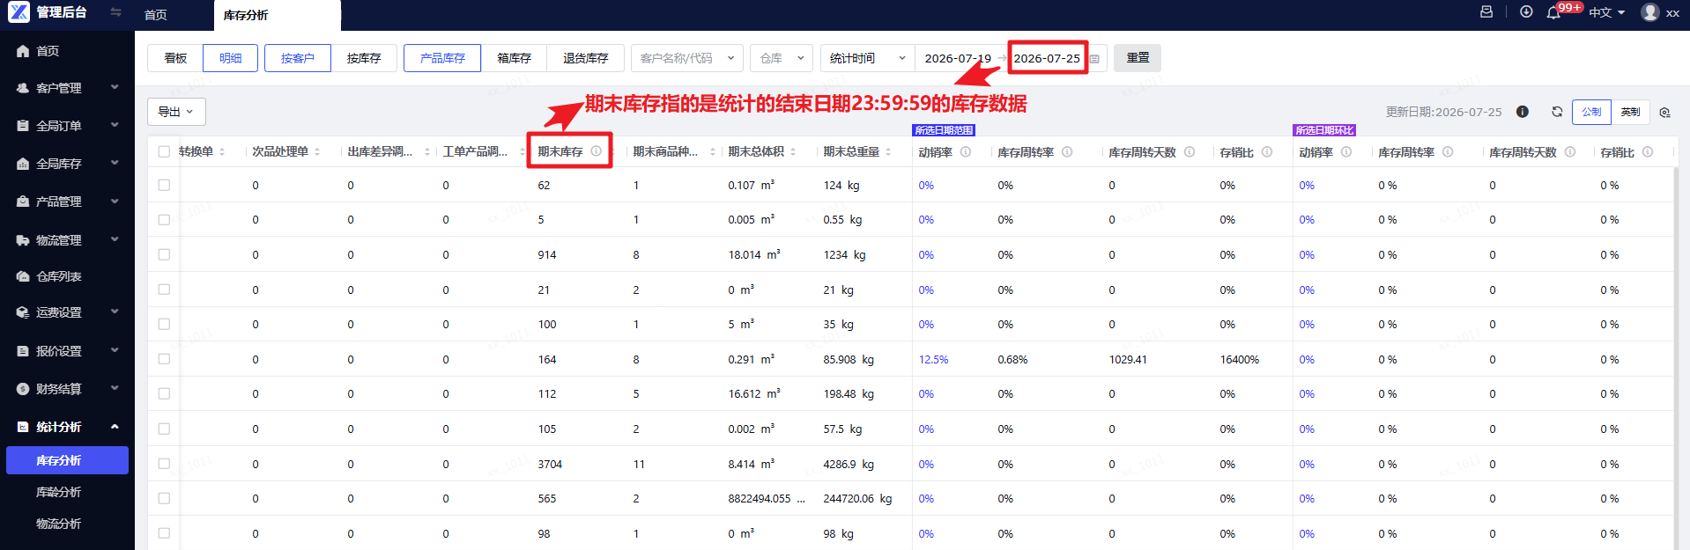Sort by 期末总体积 column arrows
The height and width of the screenshot is (550, 1690).
click(x=793, y=152)
